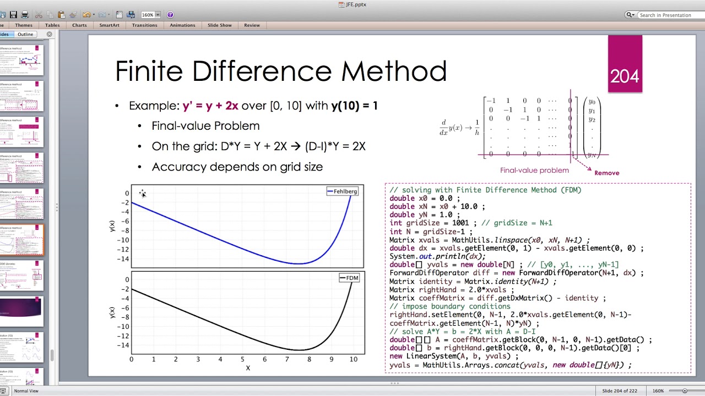Click the Cut scissors icon

39,15
